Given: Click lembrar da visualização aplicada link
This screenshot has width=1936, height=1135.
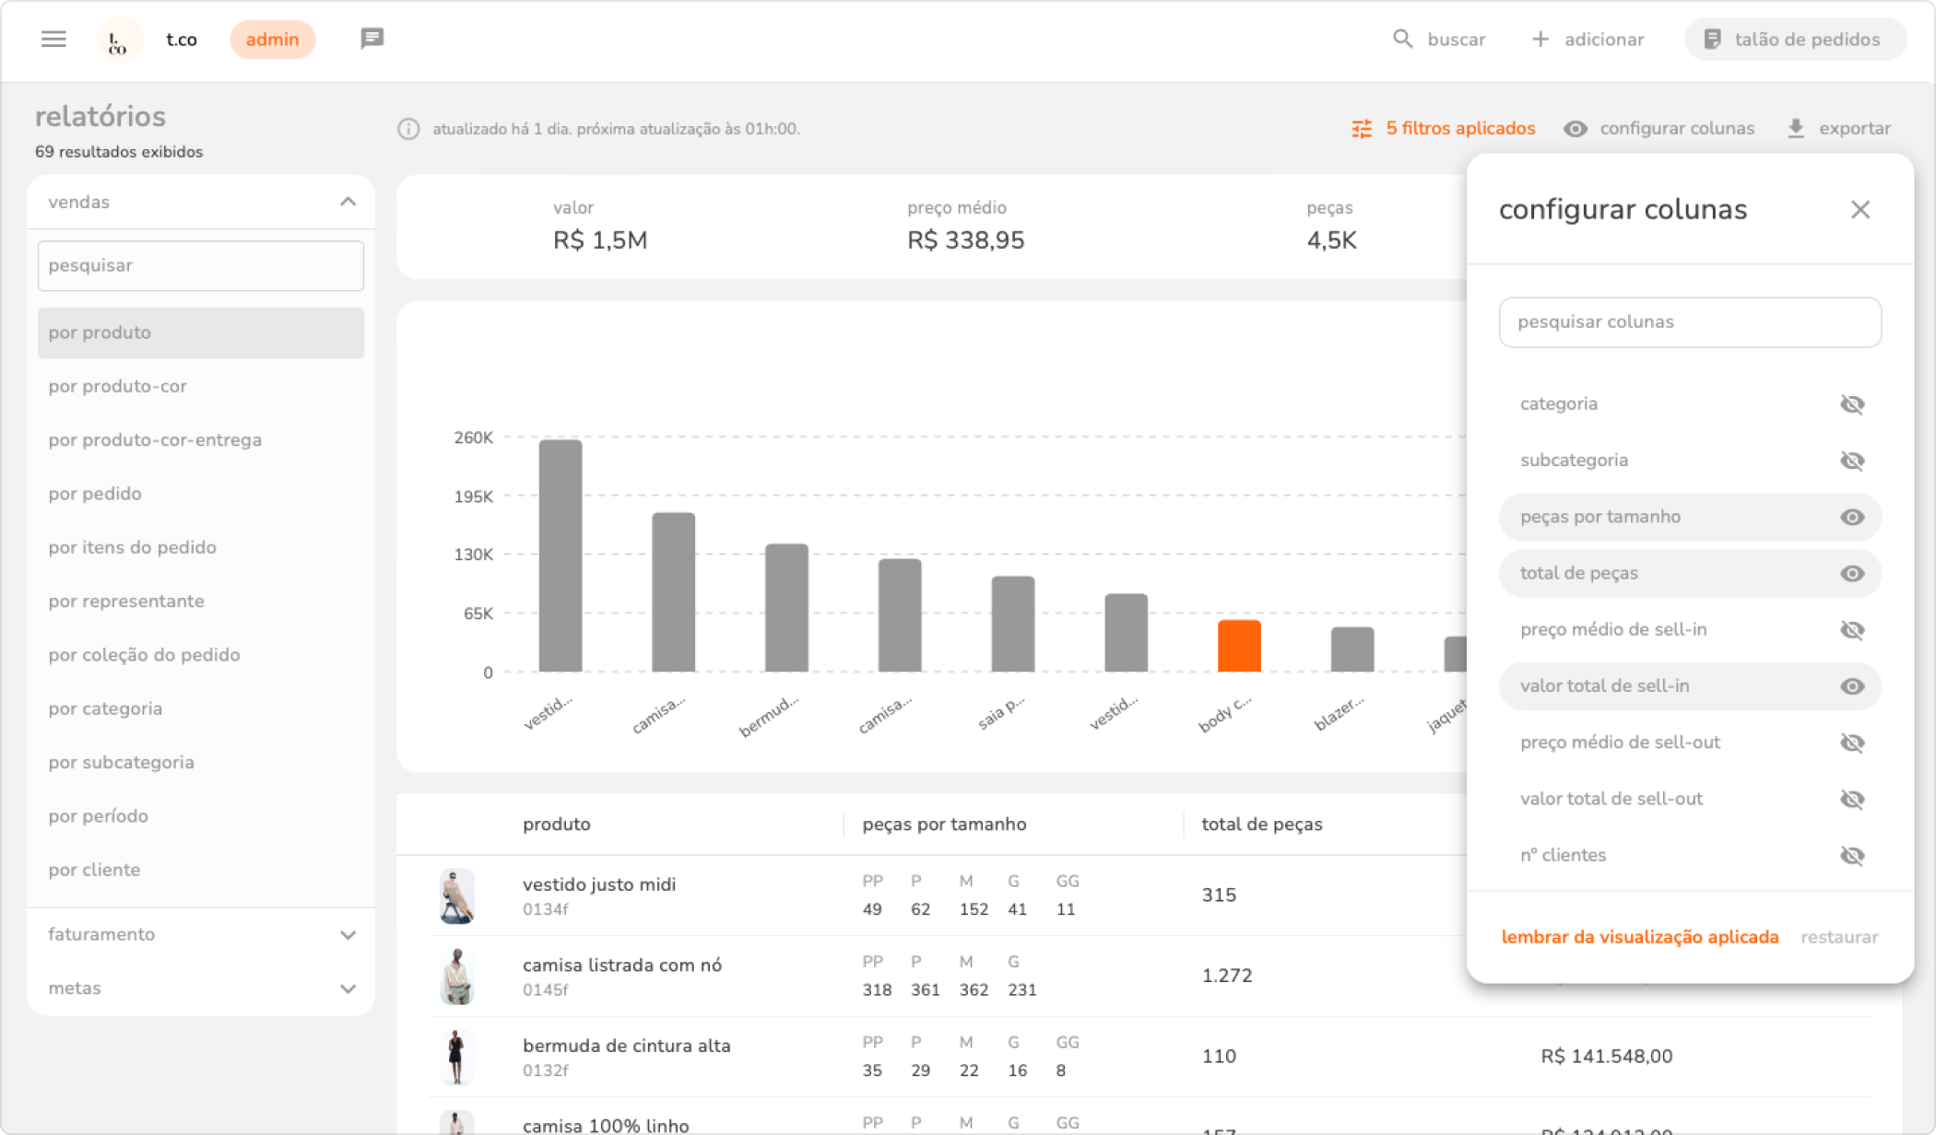Looking at the screenshot, I should (1639, 937).
